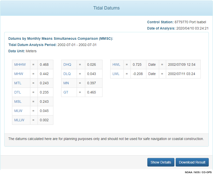
Task: Open the MSL datum link
Action: [x=18, y=101]
